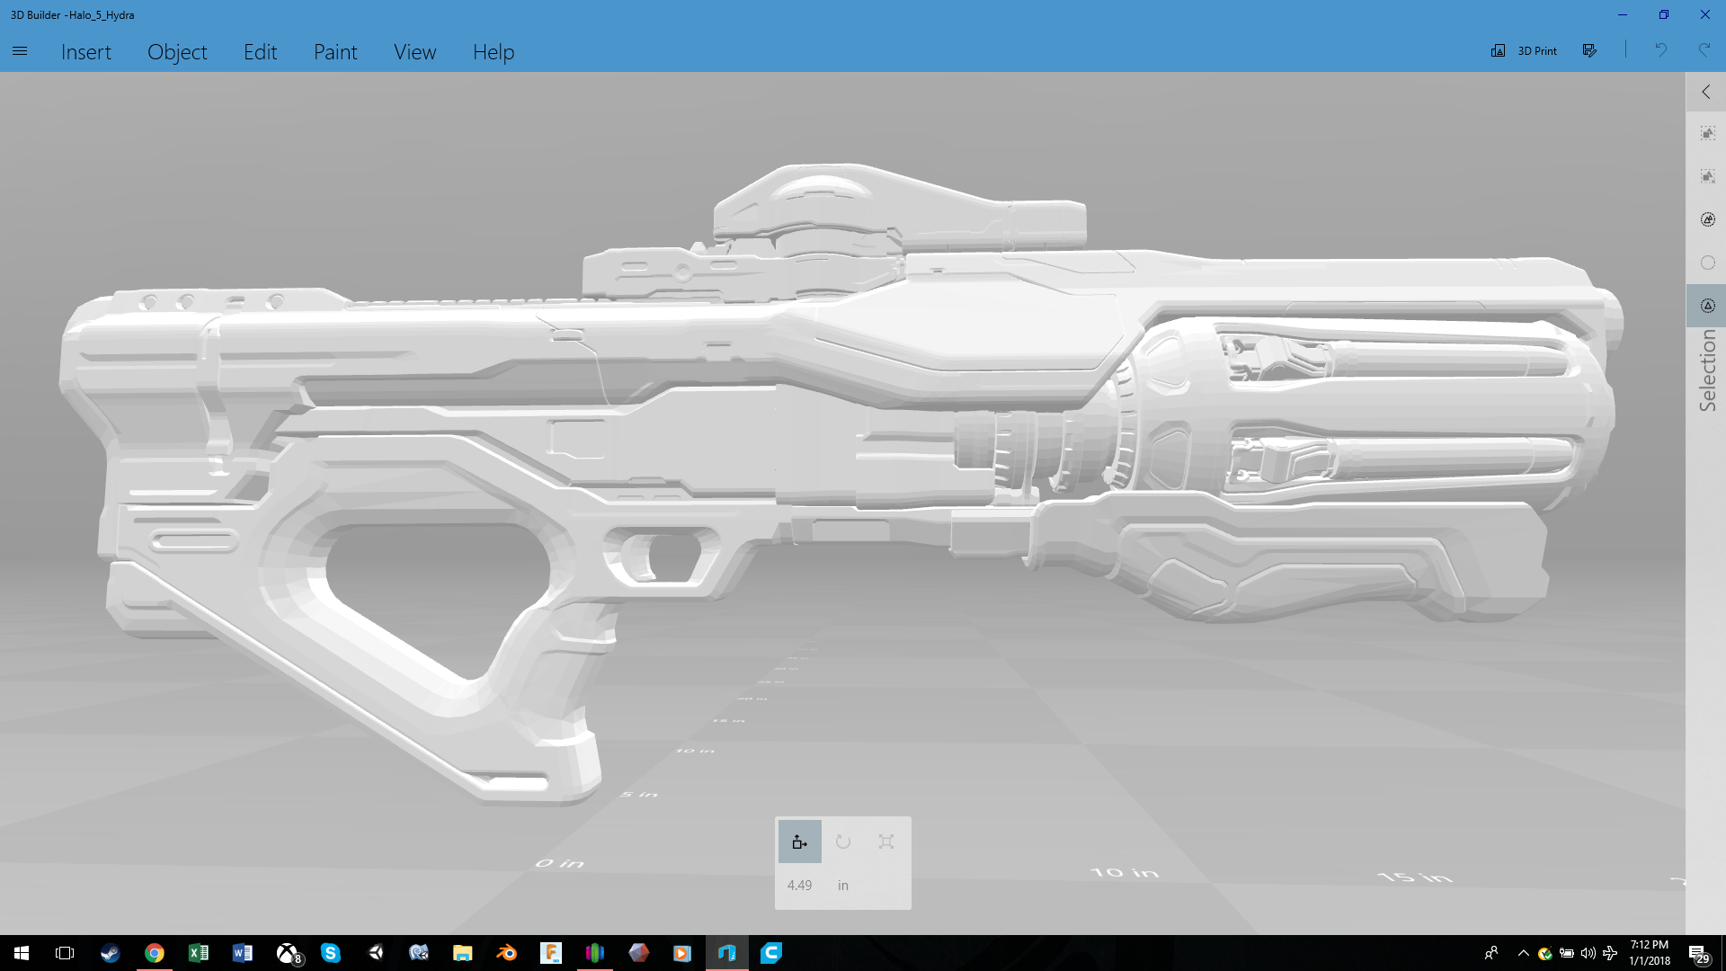The height and width of the screenshot is (971, 1726).
Task: Click the active 3D Builder taskbar icon
Action: point(727,953)
